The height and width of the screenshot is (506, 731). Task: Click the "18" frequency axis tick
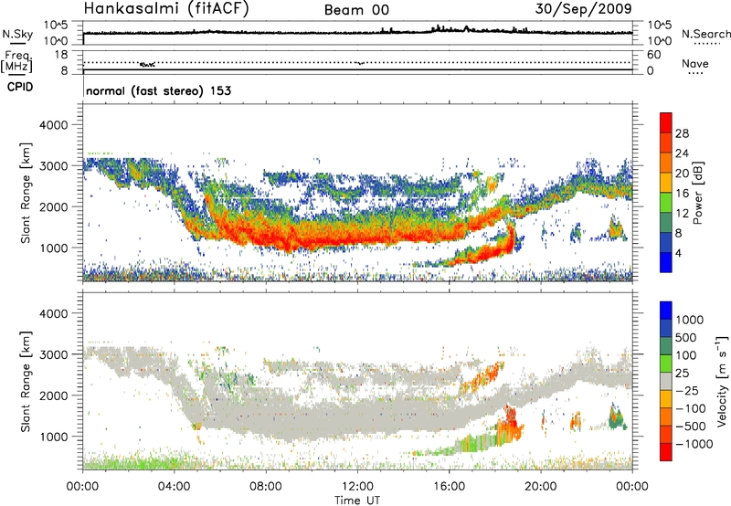[61, 55]
